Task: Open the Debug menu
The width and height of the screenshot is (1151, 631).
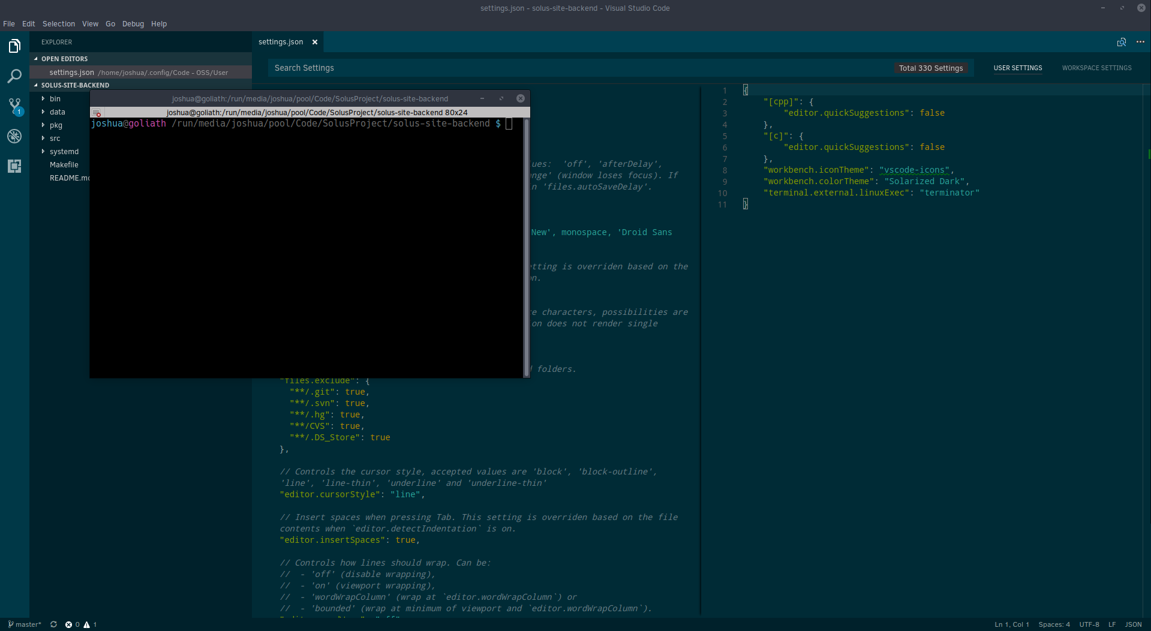Action: click(133, 24)
